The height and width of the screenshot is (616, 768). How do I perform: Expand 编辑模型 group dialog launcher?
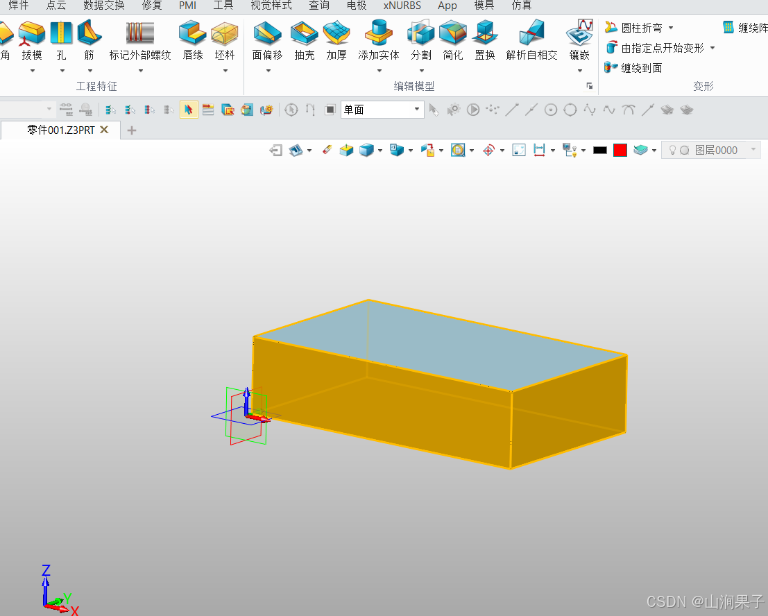coord(590,86)
